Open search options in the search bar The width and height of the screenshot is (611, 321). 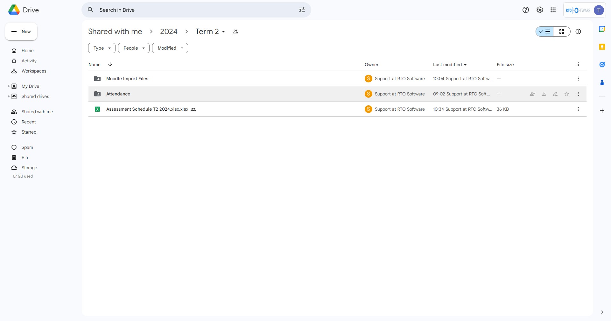coord(302,10)
